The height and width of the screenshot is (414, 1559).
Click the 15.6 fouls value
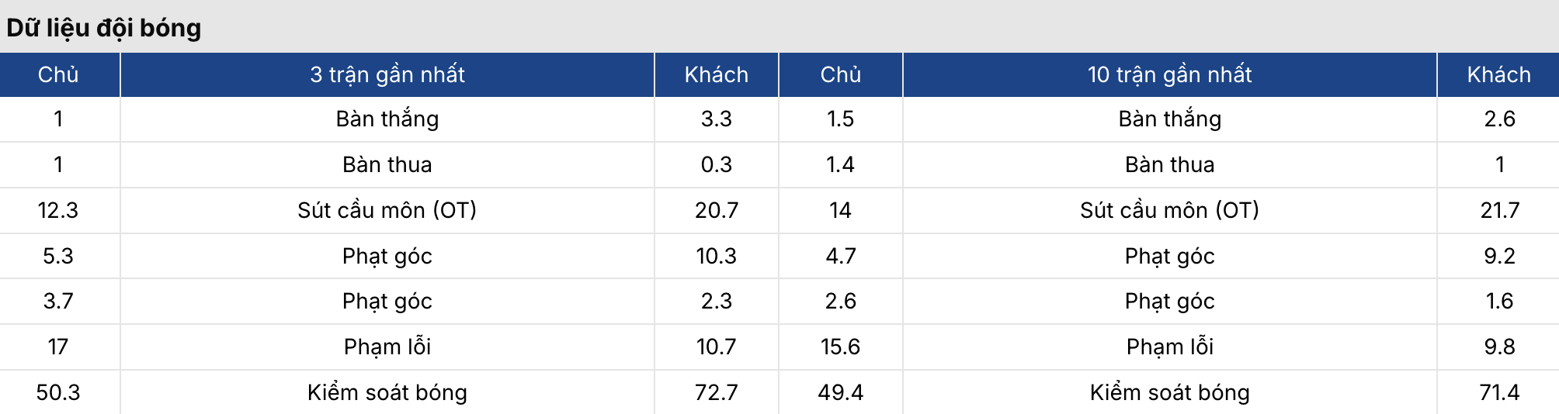[840, 347]
